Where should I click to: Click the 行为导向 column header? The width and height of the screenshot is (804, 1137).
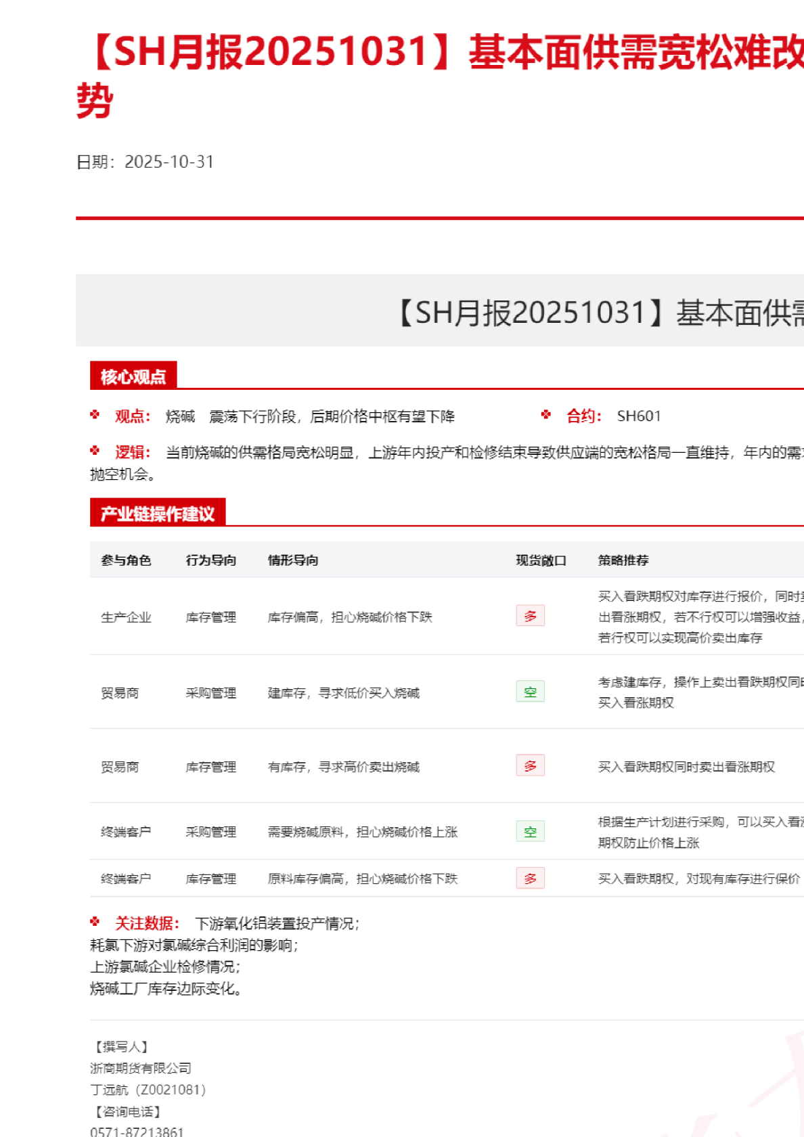coord(211,560)
